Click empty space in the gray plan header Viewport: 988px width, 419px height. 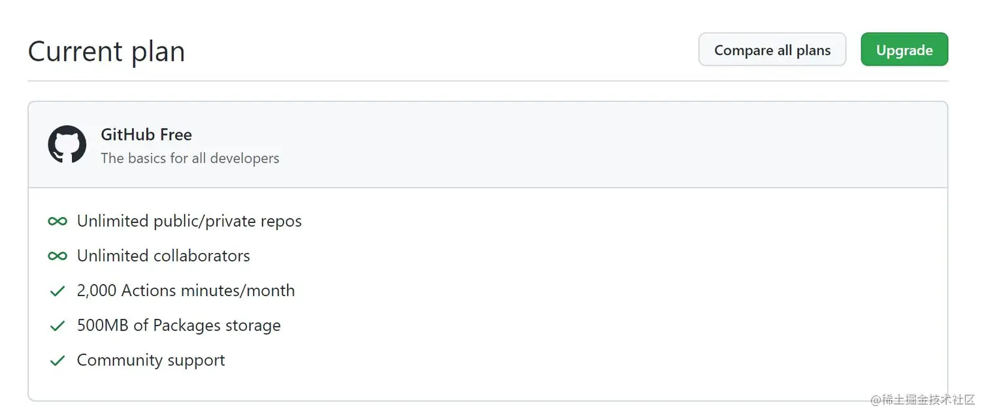point(588,145)
